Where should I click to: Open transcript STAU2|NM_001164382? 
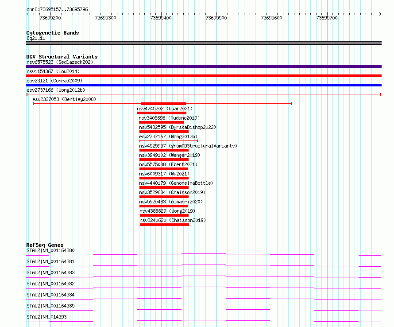[x=50, y=284]
